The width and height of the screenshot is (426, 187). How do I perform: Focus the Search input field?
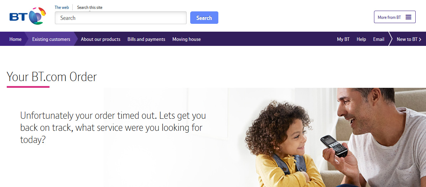click(121, 18)
